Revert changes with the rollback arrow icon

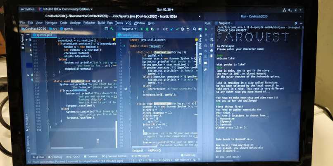tap(188, 29)
